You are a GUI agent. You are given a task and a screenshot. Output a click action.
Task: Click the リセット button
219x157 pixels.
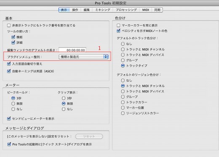pyautogui.click(x=89, y=136)
